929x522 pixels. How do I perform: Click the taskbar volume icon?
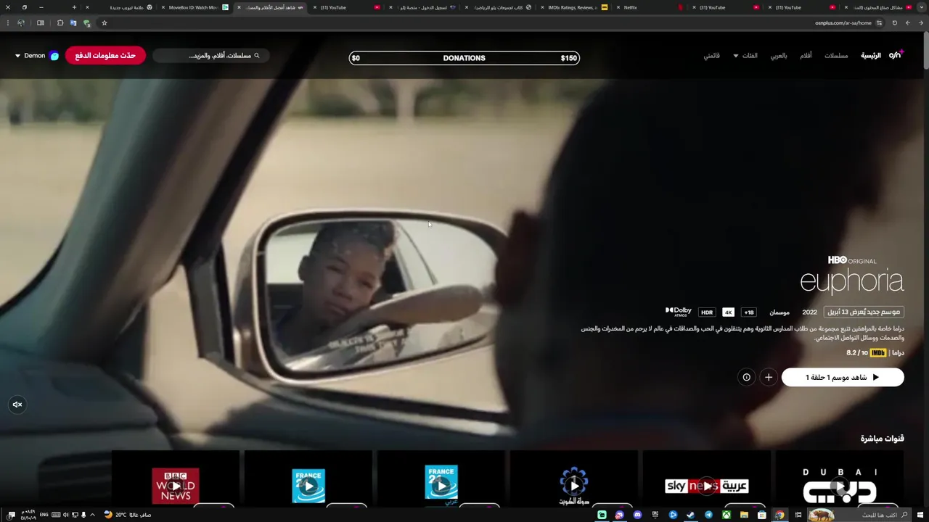[65, 515]
